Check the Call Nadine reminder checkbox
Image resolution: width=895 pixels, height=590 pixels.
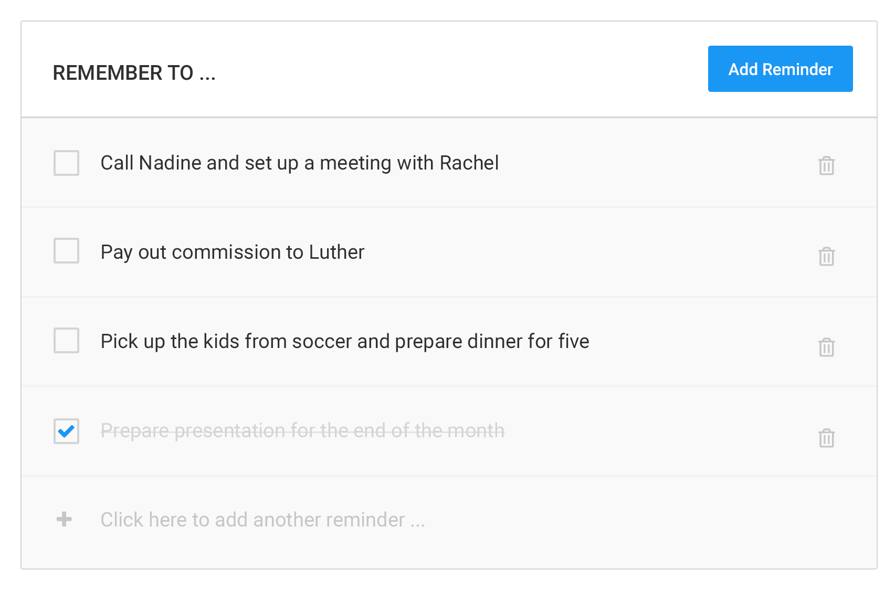pyautogui.click(x=66, y=163)
